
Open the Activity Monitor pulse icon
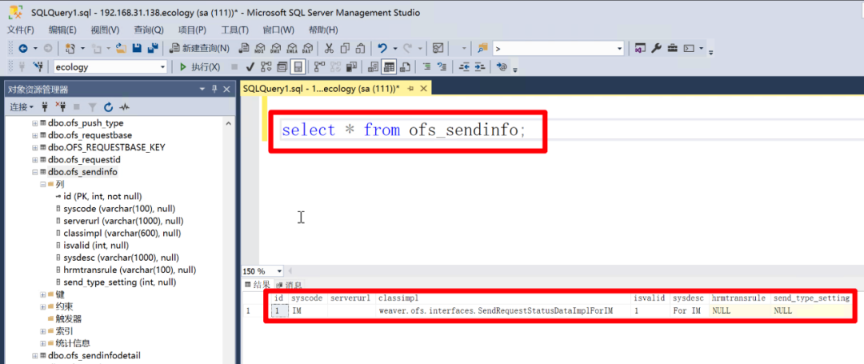click(125, 106)
